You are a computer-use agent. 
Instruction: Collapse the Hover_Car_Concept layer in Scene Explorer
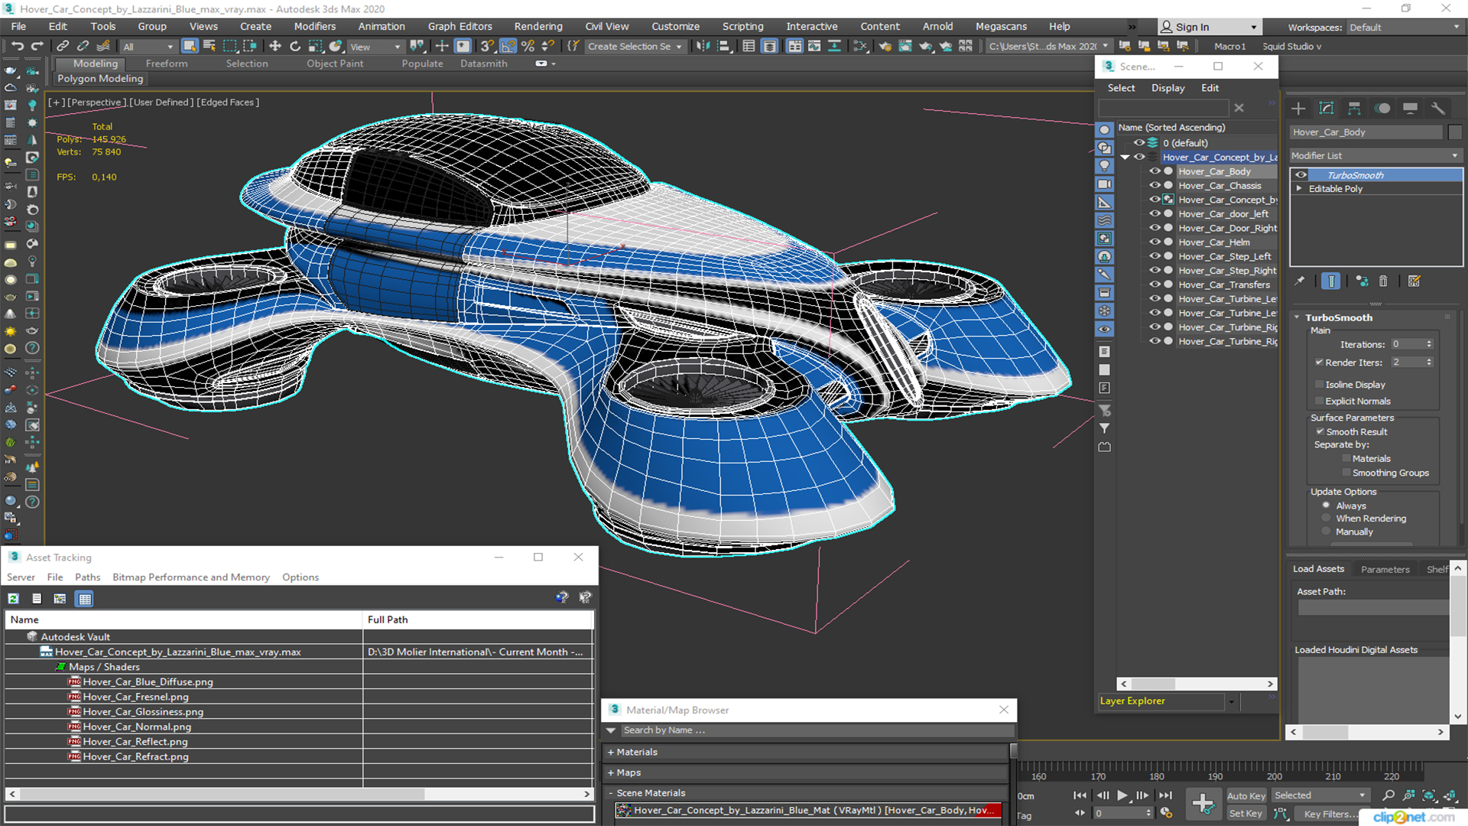(x=1125, y=158)
